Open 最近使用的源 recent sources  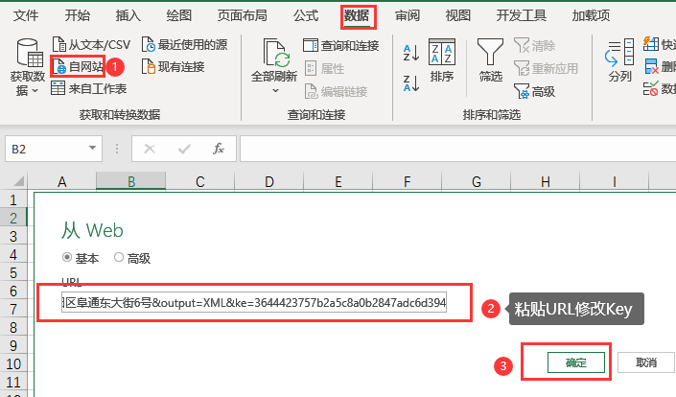184,44
